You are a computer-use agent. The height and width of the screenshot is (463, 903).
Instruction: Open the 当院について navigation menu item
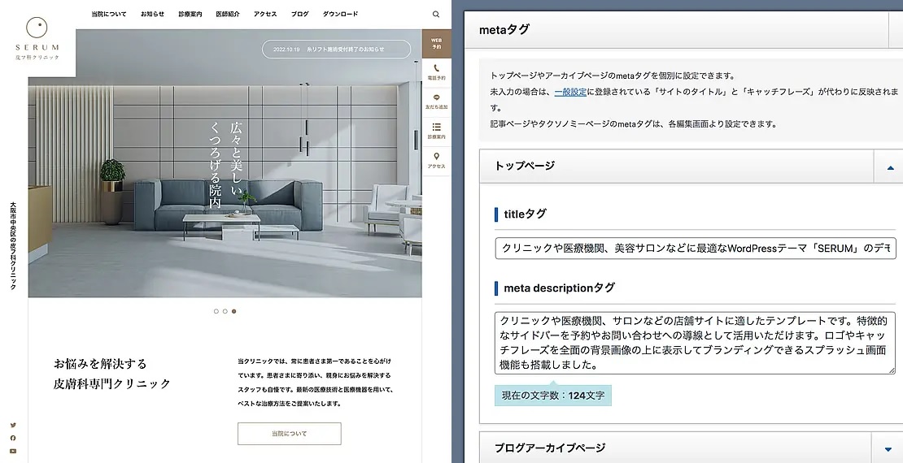(109, 14)
